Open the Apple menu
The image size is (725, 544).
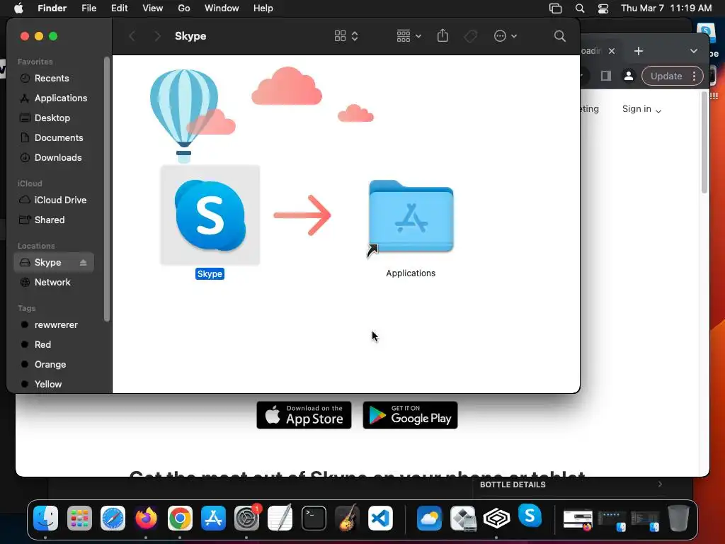click(18, 8)
